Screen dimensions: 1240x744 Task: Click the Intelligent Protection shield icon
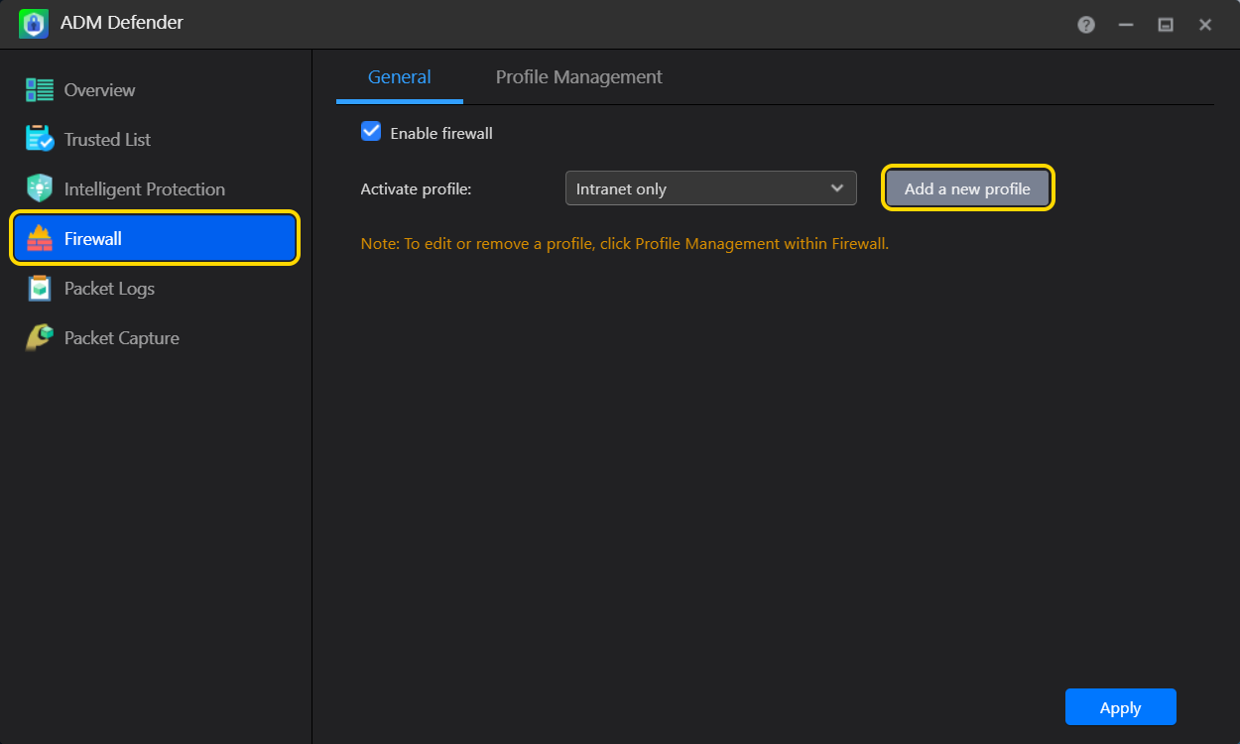[x=40, y=189]
